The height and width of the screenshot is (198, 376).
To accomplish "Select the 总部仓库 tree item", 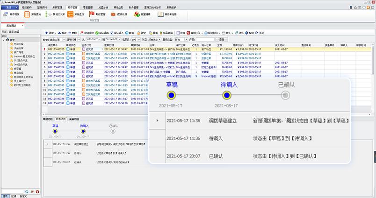I will pos(20,43).
